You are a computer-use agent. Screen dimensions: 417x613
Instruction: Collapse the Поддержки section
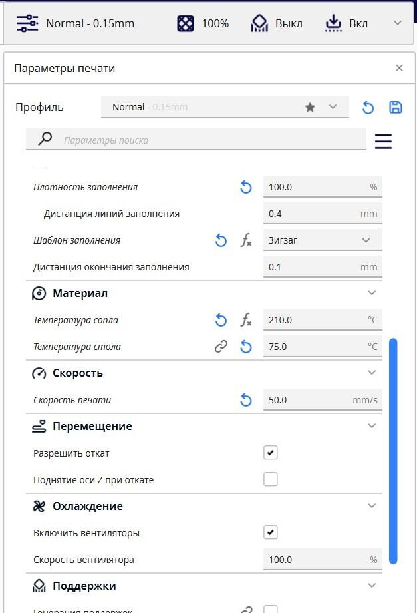(x=372, y=586)
